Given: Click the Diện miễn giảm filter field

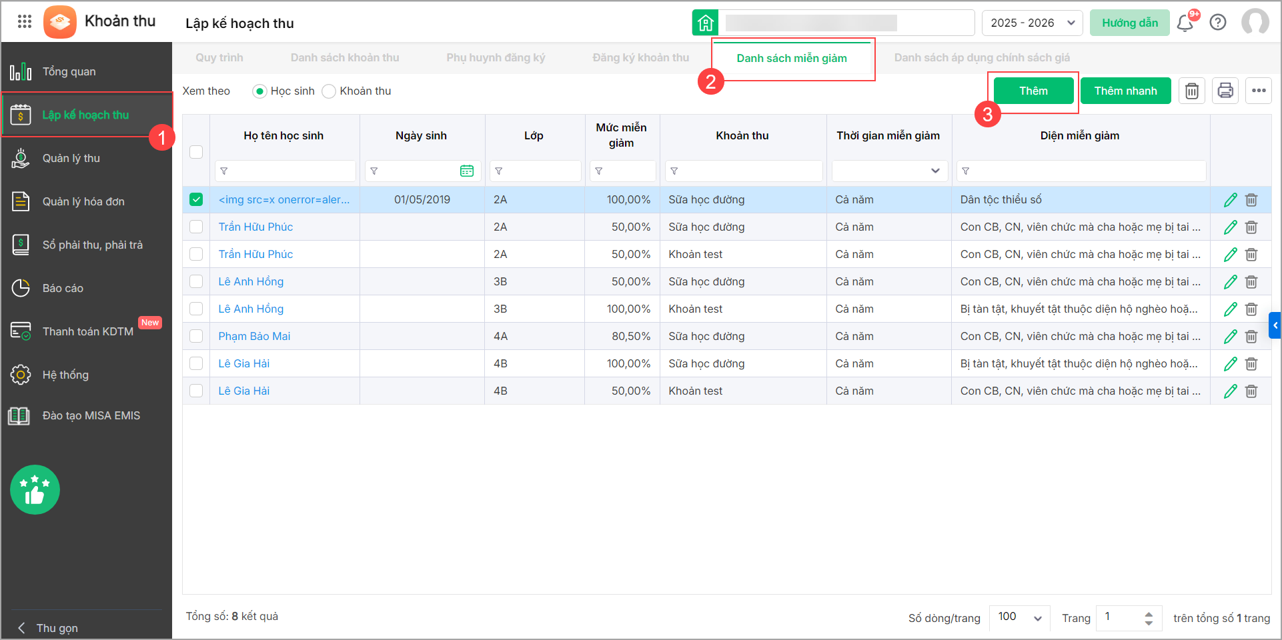Looking at the screenshot, I should tap(1081, 171).
